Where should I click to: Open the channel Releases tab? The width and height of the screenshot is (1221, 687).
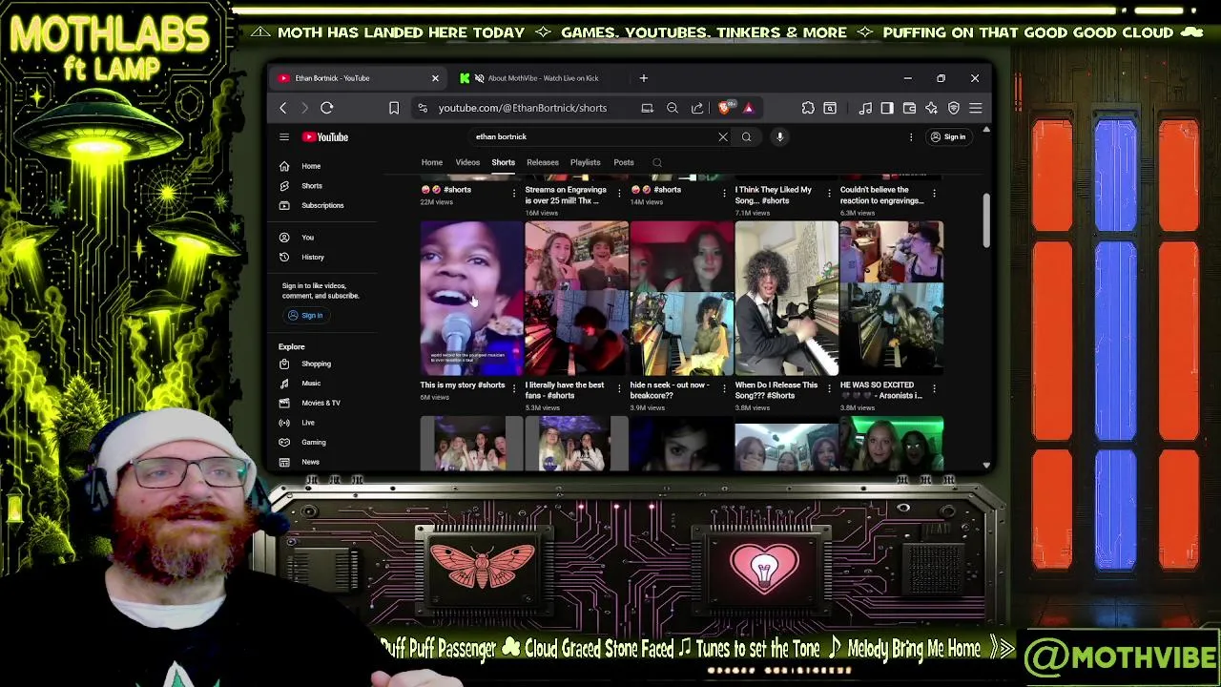543,162
